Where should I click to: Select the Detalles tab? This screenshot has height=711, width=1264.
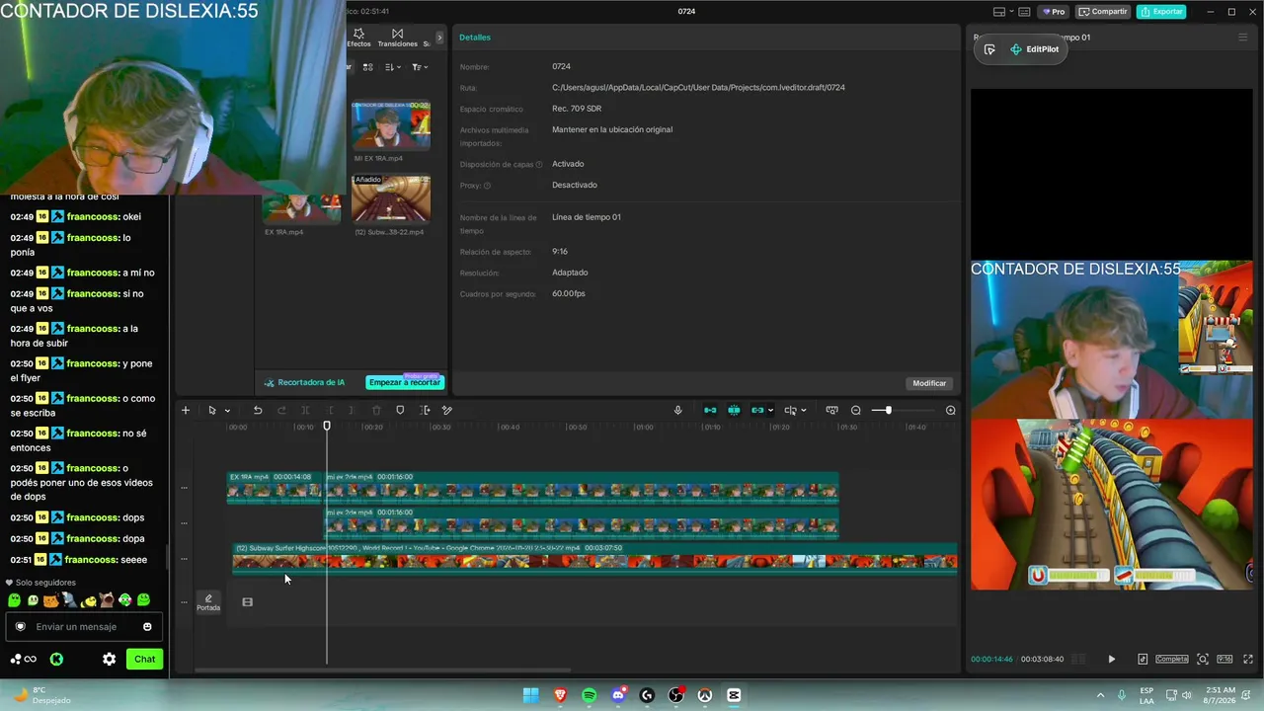[x=475, y=38]
